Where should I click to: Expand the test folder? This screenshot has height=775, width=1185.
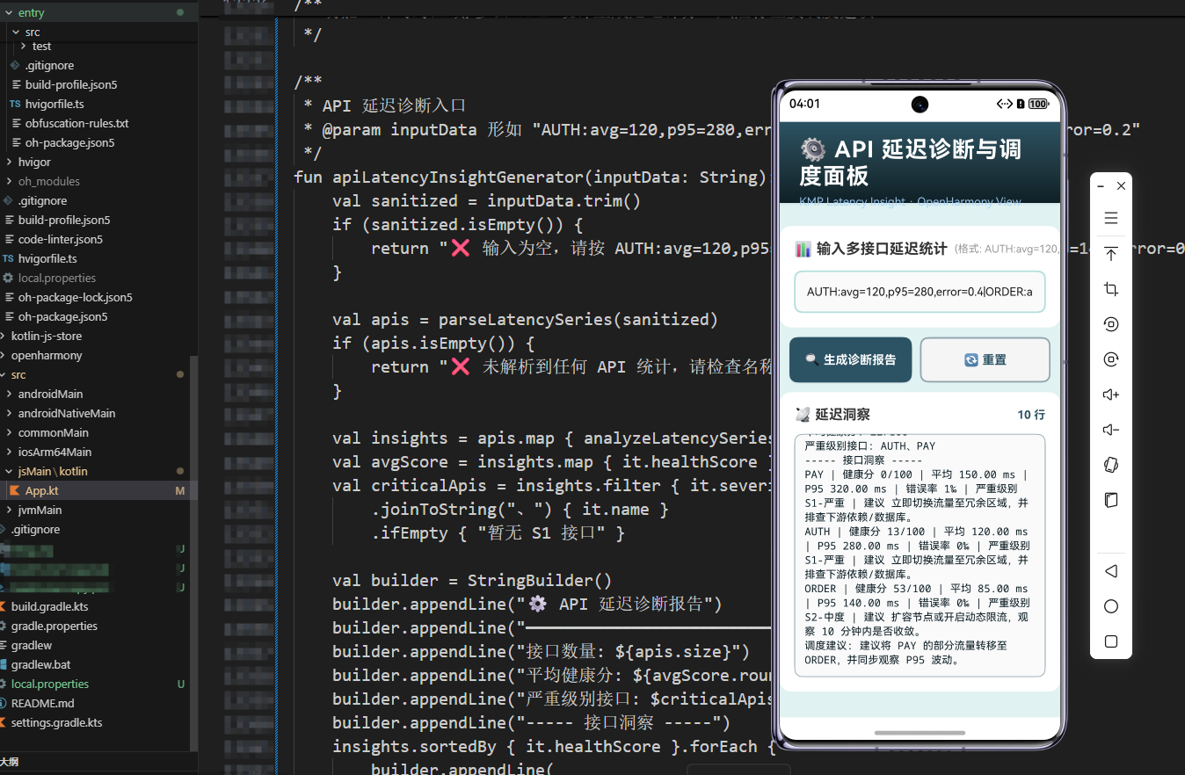pos(24,46)
